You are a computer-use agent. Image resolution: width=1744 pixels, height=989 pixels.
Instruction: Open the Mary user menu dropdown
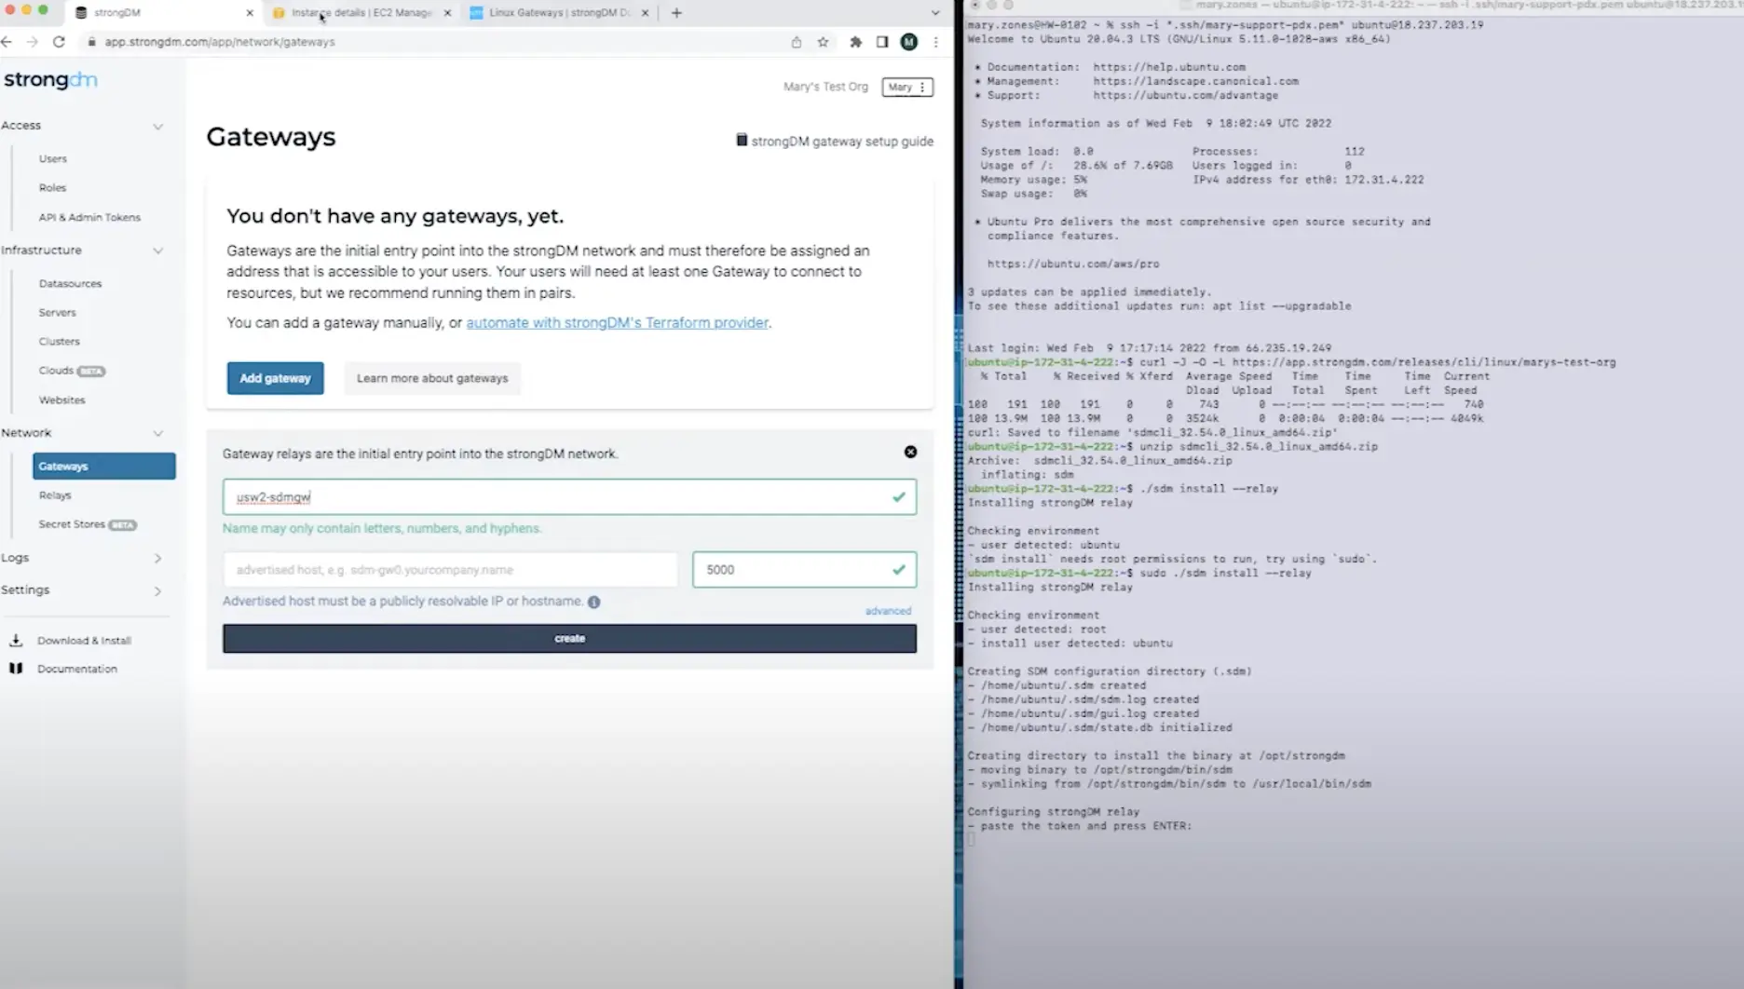point(906,87)
